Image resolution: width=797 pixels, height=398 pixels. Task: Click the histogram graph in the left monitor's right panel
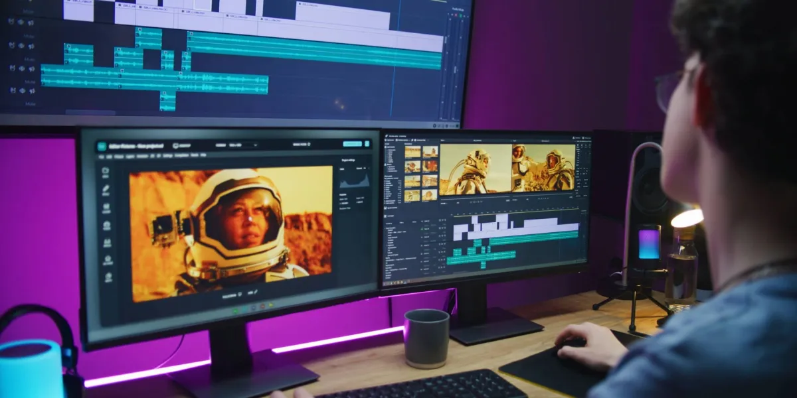tap(354, 180)
